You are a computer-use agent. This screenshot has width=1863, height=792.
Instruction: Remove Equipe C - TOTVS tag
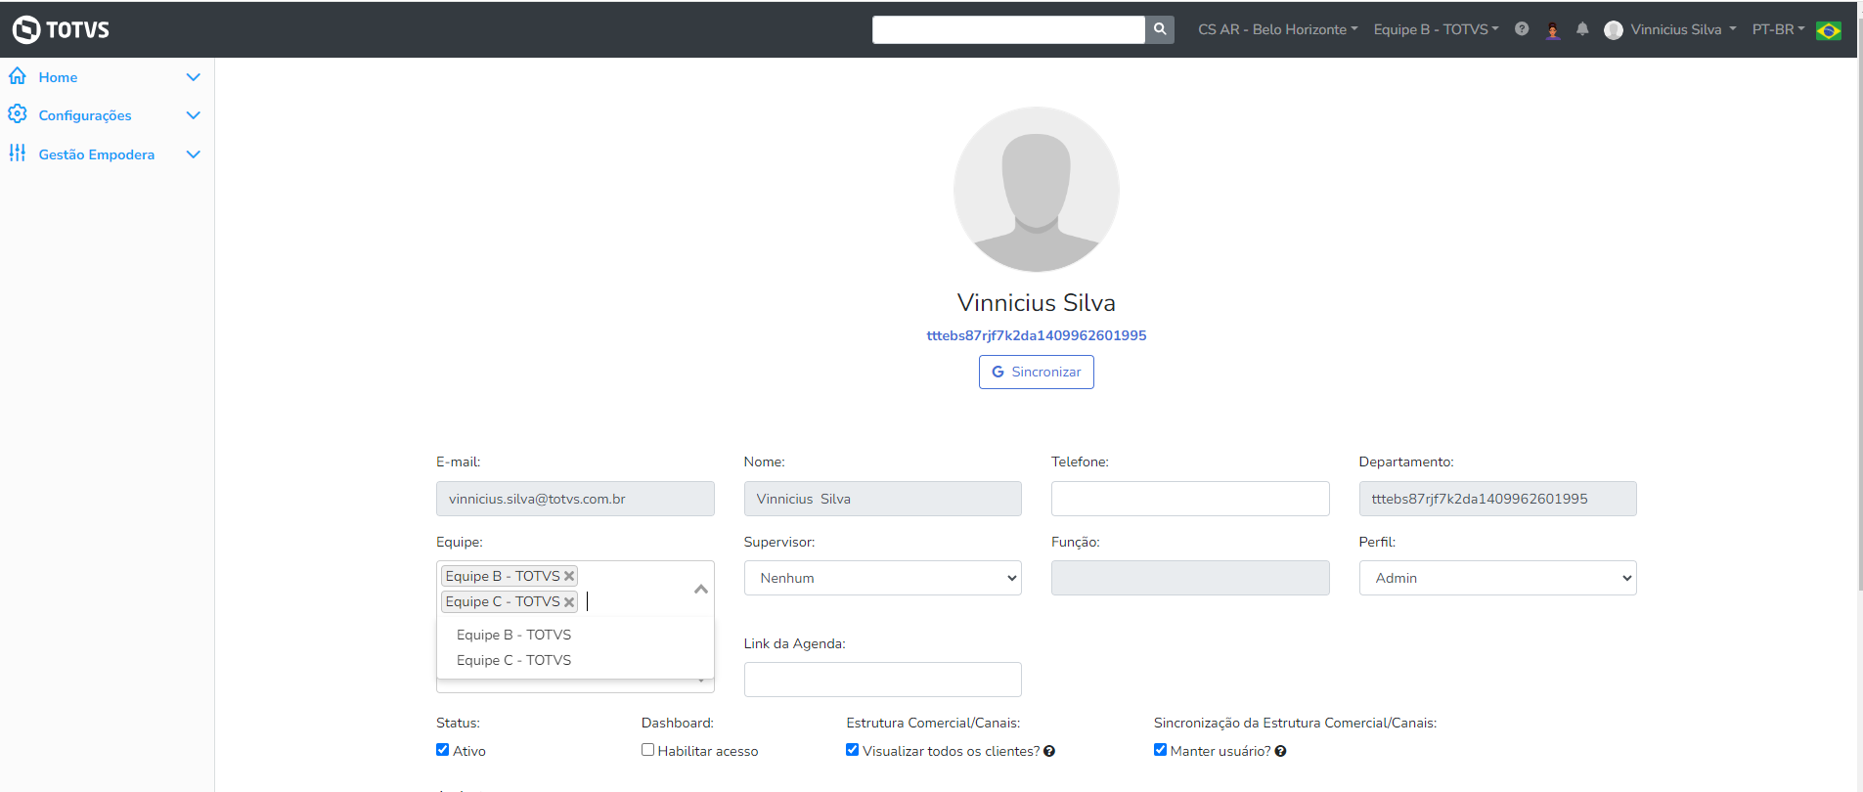tap(569, 601)
